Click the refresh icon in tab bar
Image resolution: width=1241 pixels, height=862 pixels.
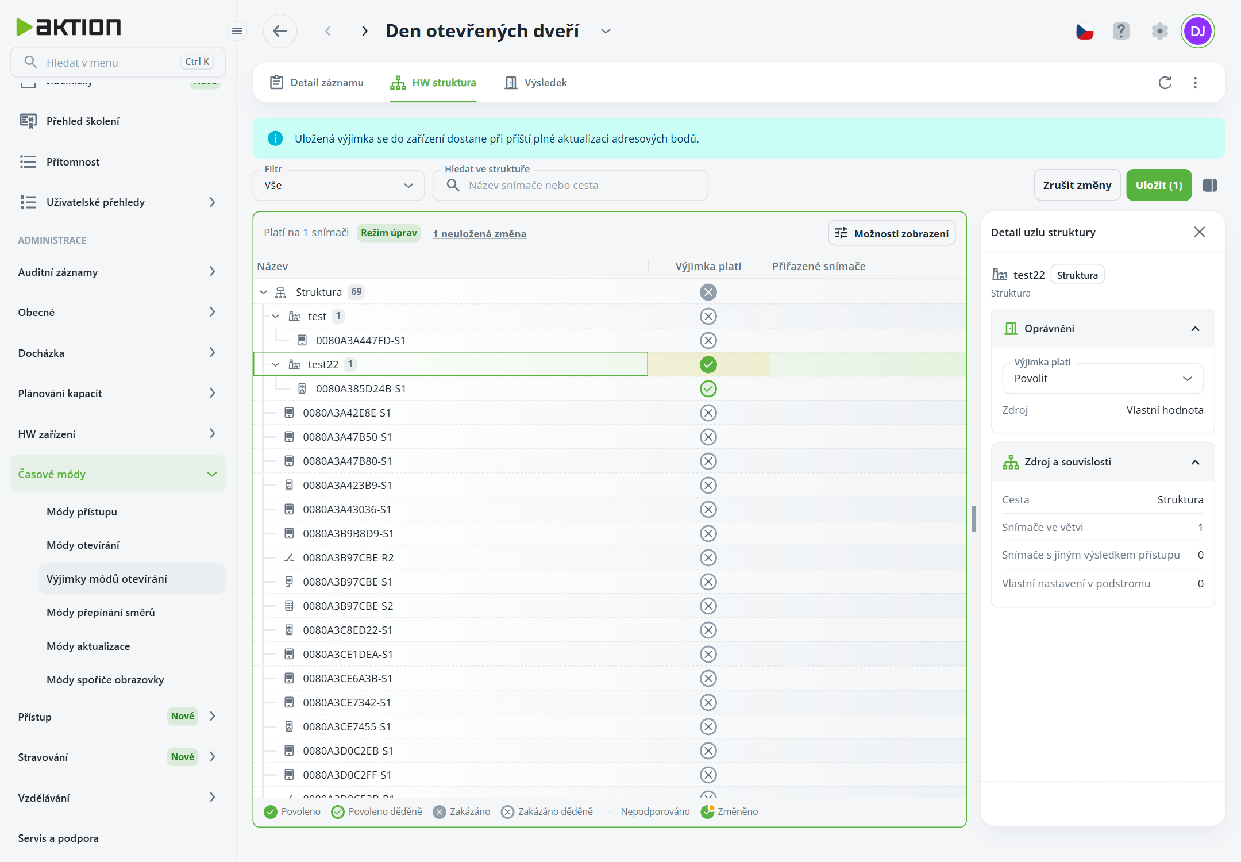coord(1165,83)
